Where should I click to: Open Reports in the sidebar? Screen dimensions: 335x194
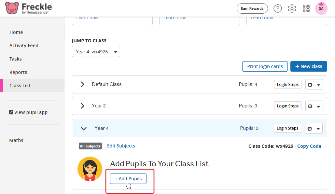tap(18, 72)
